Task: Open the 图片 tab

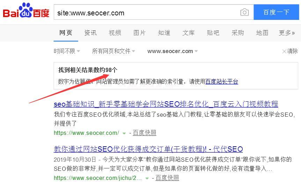Action: [x=140, y=33]
